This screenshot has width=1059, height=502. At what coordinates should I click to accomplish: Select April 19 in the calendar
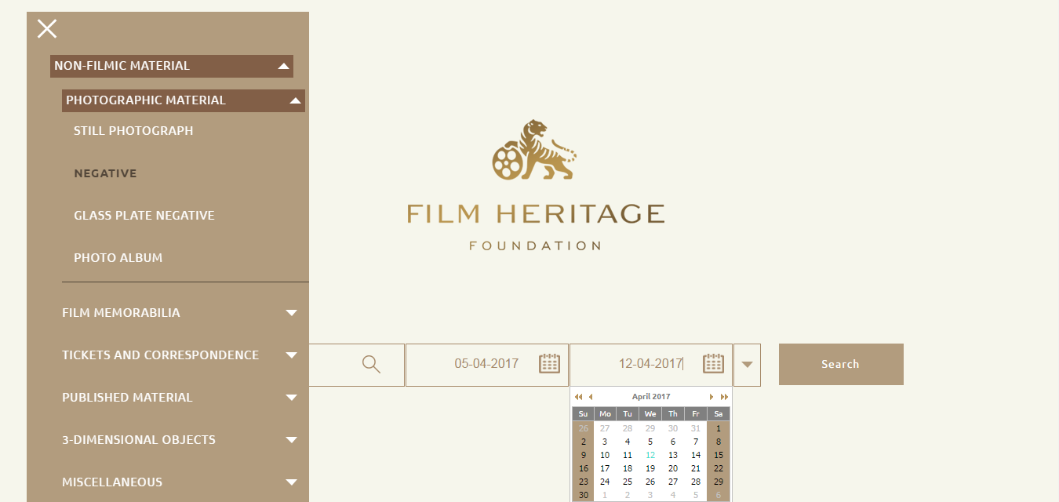point(650,468)
